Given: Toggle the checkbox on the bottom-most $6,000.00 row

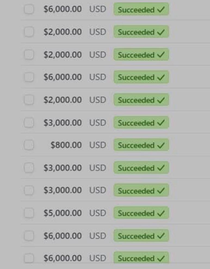Looking at the screenshot, I should (29, 258).
